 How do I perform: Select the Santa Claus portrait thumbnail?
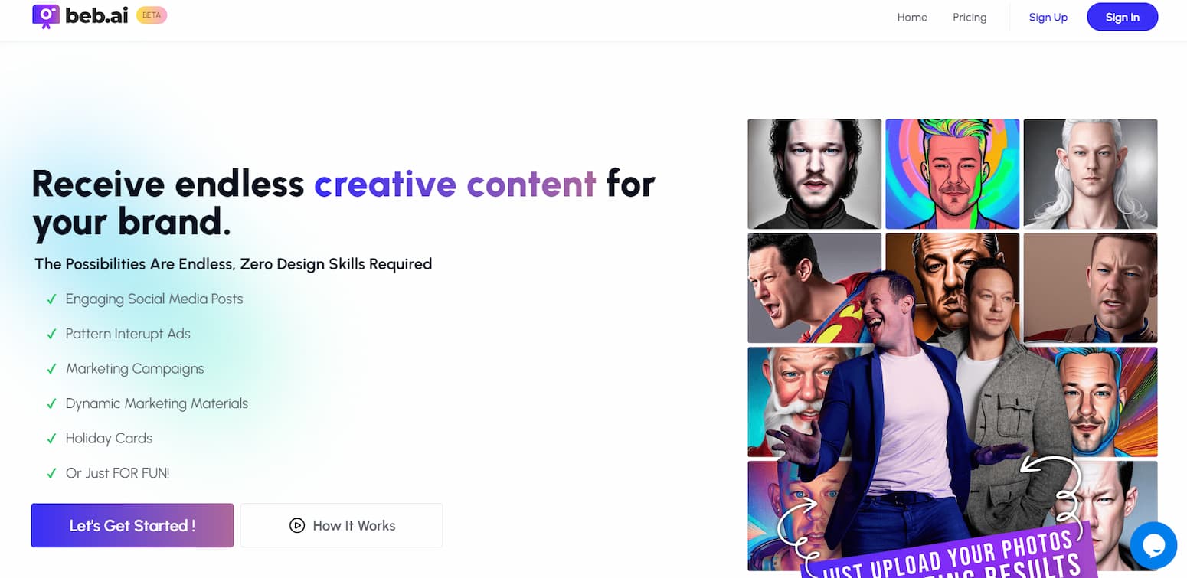(x=789, y=402)
